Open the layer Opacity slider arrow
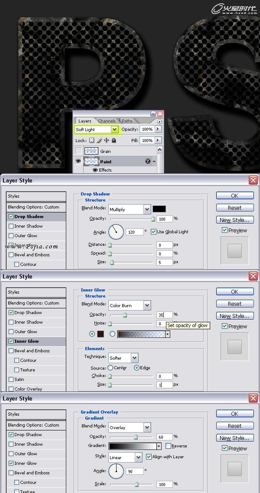260x493 pixels. click(x=157, y=129)
